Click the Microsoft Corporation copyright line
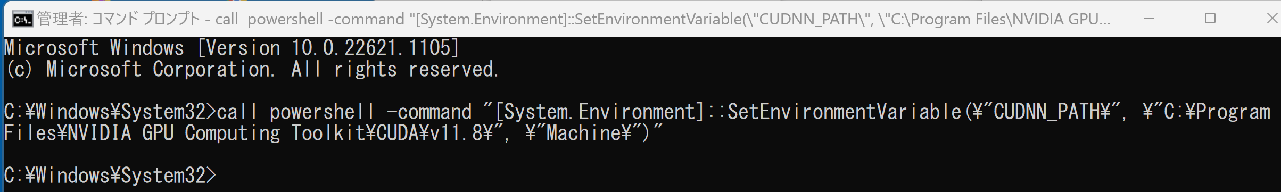Screen dimensions: 1281x192 click(x=251, y=70)
